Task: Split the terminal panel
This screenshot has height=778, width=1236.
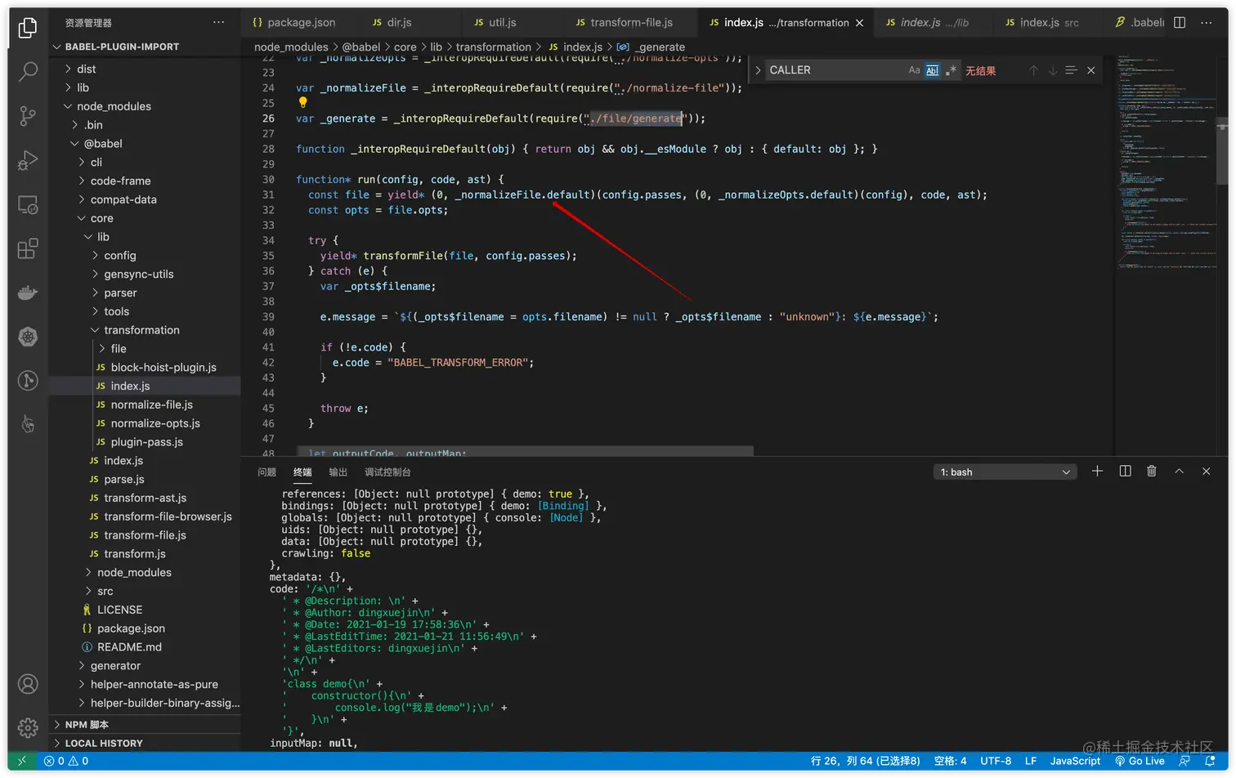Action: [1125, 472]
